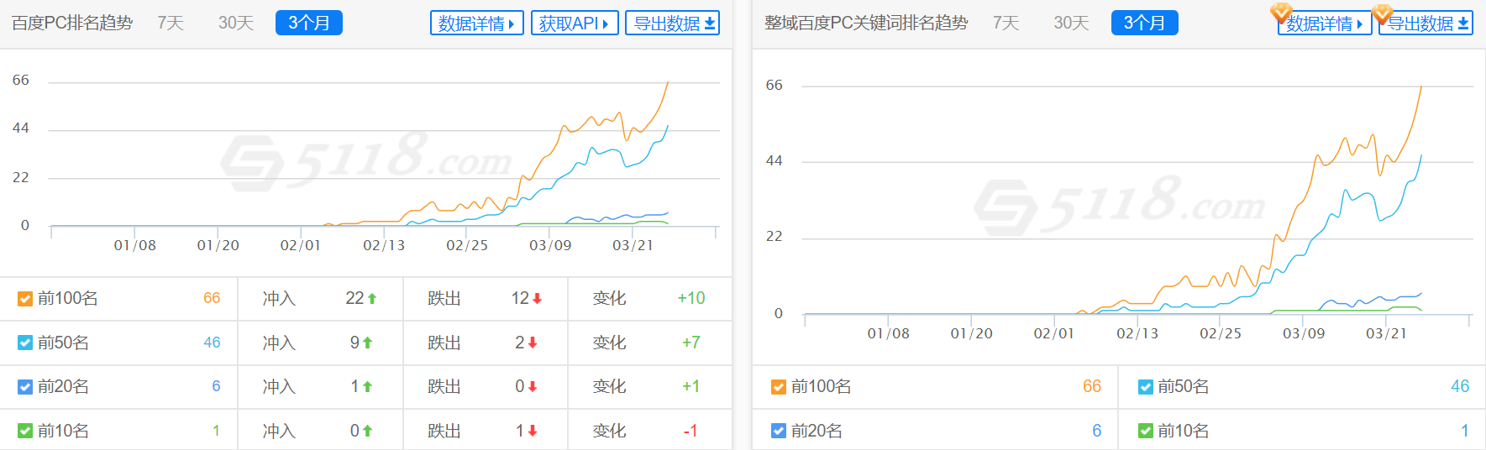Click the red down arrow beside 跌出 12

coord(538,299)
